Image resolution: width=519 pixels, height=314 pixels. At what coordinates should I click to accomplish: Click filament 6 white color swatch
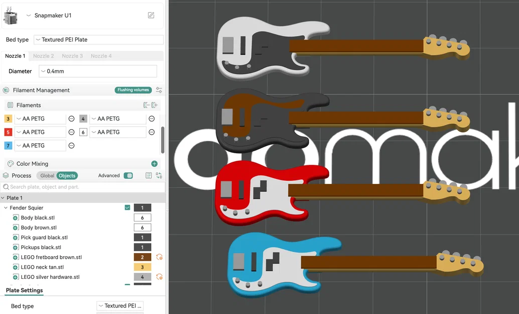coord(83,132)
